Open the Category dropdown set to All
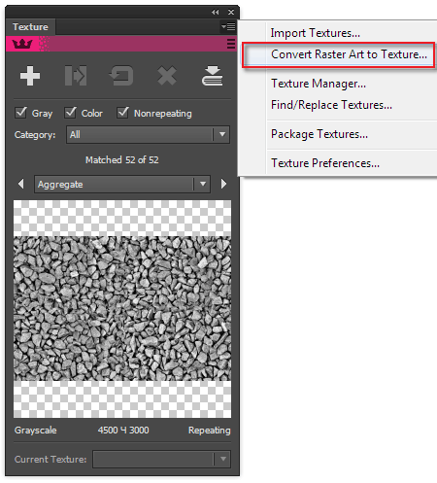437x483 pixels. point(148,134)
